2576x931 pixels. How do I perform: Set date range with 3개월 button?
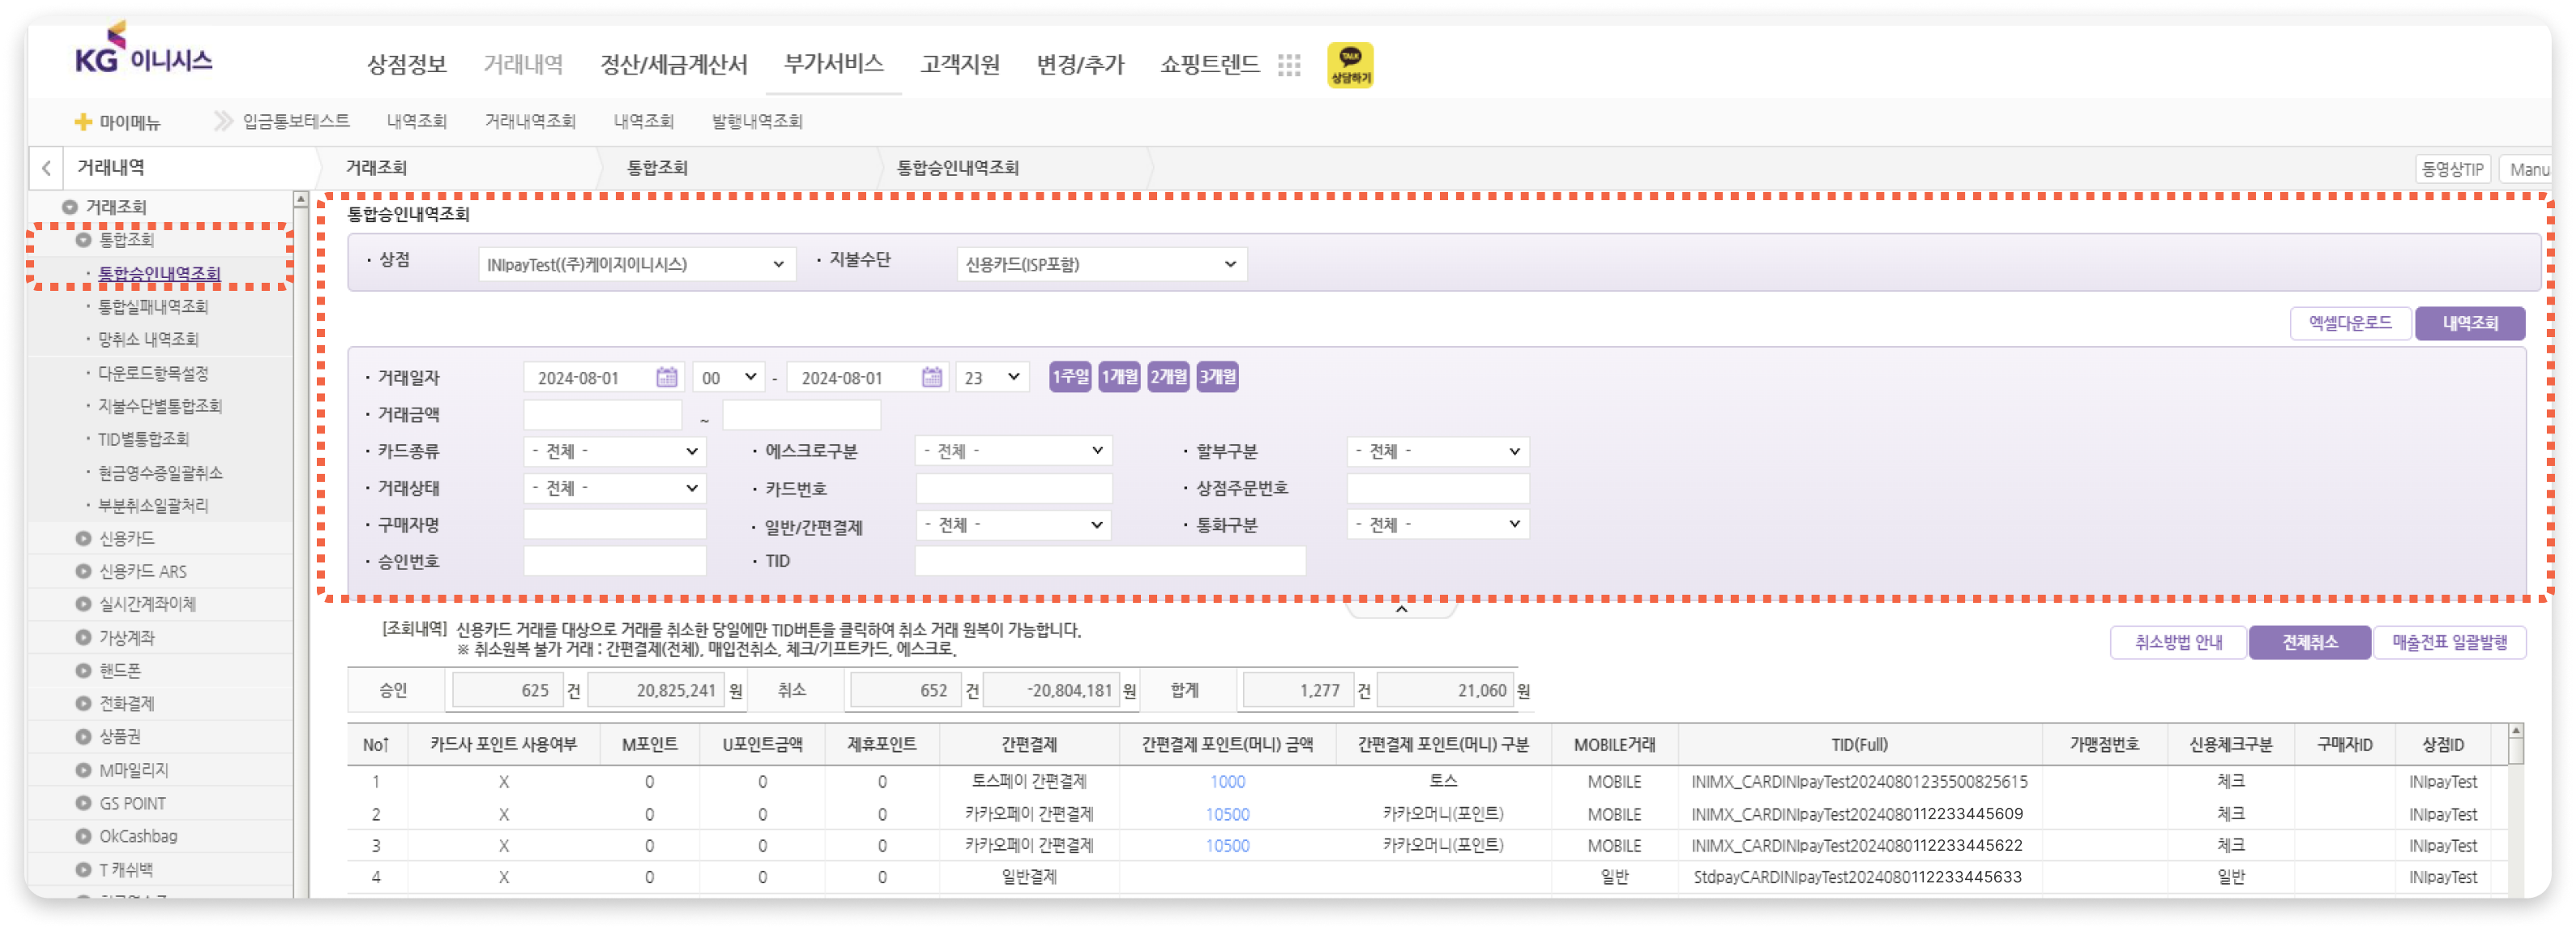(x=1217, y=377)
